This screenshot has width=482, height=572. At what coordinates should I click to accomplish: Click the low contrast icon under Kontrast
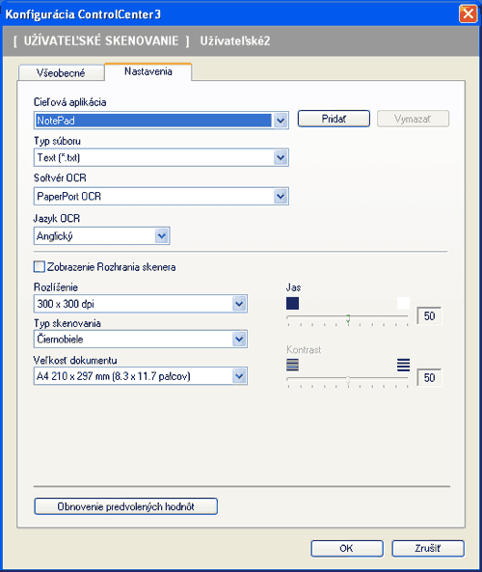292,365
